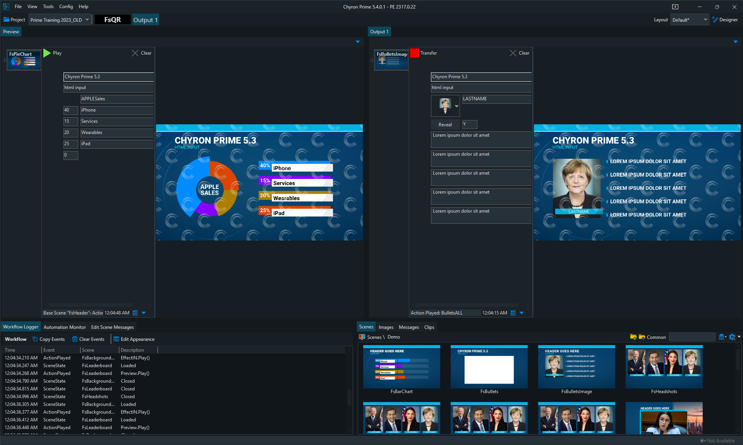The image size is (743, 445).
Task: Click the LASTNAME input field
Action: point(497,99)
